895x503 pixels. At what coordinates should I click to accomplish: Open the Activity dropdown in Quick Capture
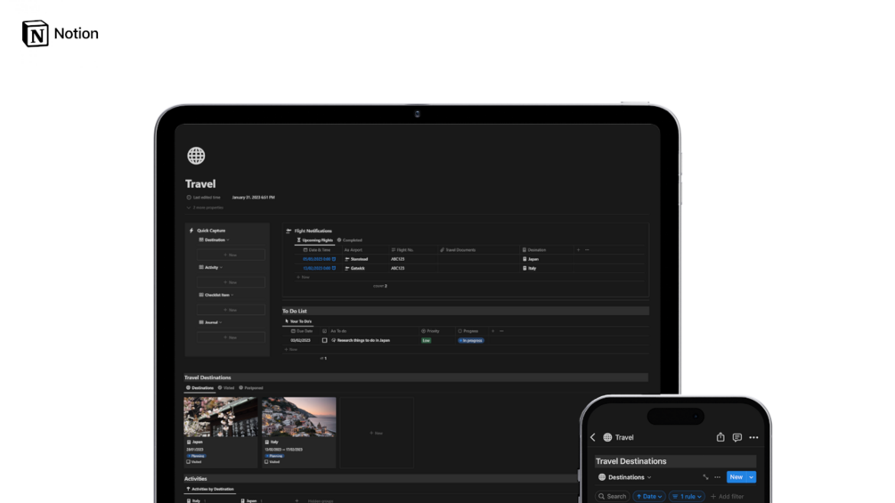point(211,267)
